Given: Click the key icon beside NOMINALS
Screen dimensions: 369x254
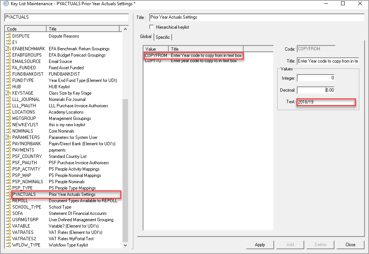Looking at the screenshot, I should (x=9, y=131).
